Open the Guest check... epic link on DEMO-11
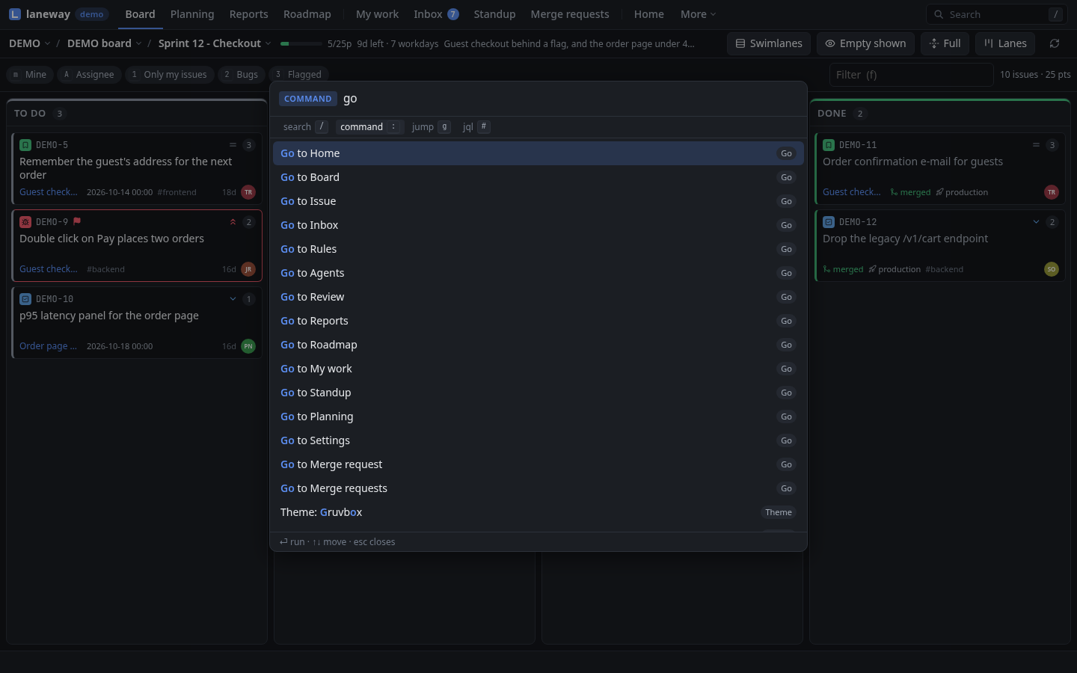 852,192
